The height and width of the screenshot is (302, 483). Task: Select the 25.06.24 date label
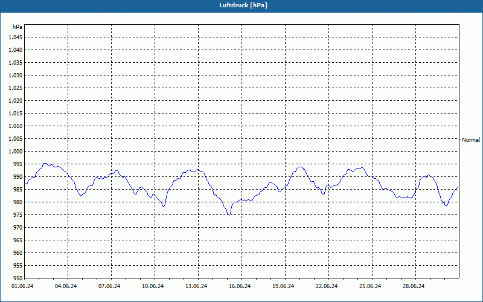pyautogui.click(x=370, y=286)
